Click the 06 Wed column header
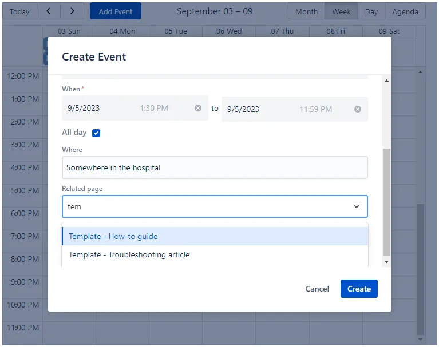439x347 pixels. (x=229, y=31)
